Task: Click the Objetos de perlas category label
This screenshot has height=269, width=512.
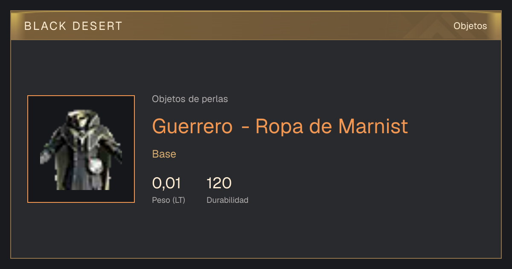Action: coord(190,99)
